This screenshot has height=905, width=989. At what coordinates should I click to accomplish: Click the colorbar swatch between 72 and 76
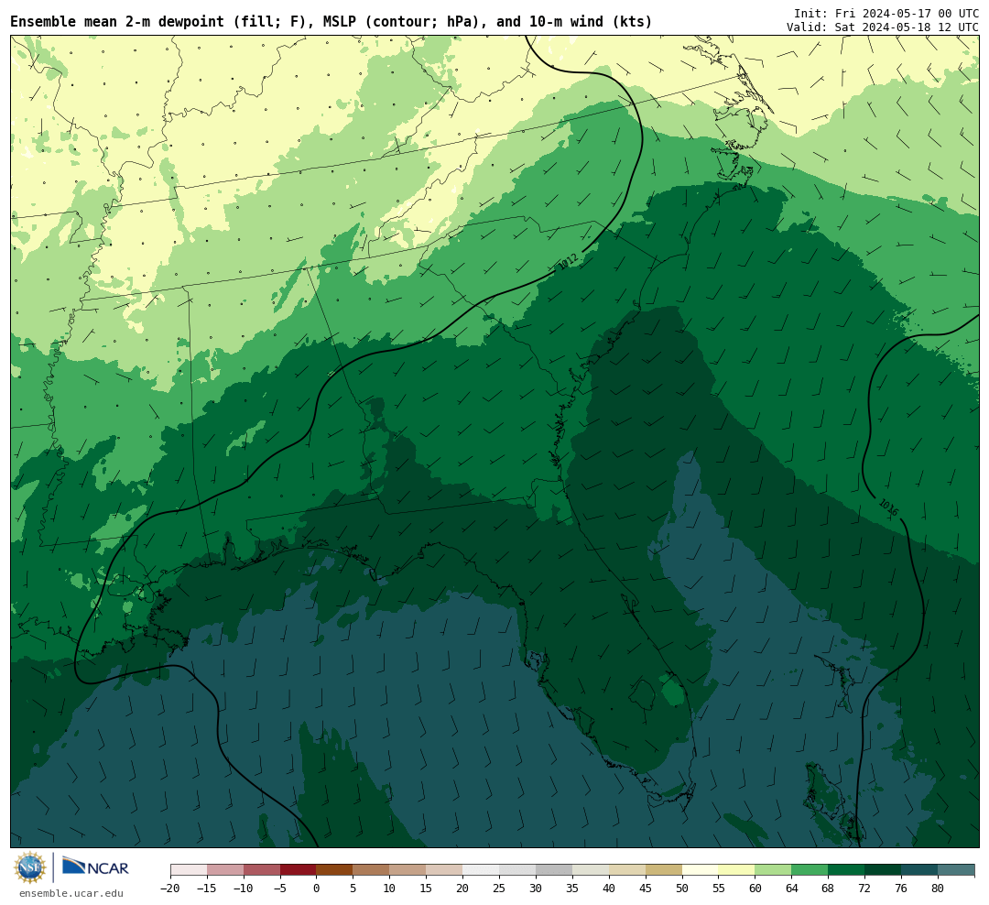(883, 870)
